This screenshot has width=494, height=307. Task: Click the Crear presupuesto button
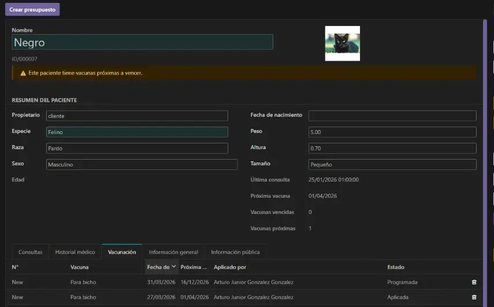(32, 10)
